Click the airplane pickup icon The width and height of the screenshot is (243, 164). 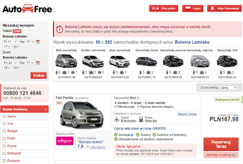[117, 120]
